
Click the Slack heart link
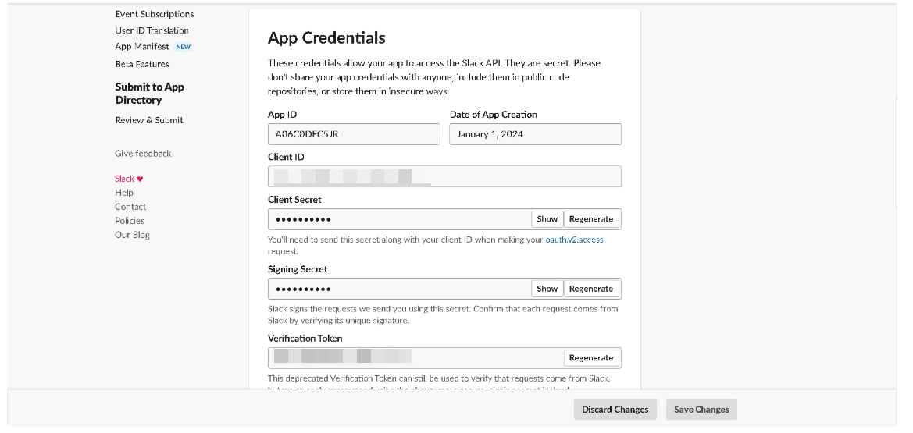[x=129, y=179]
